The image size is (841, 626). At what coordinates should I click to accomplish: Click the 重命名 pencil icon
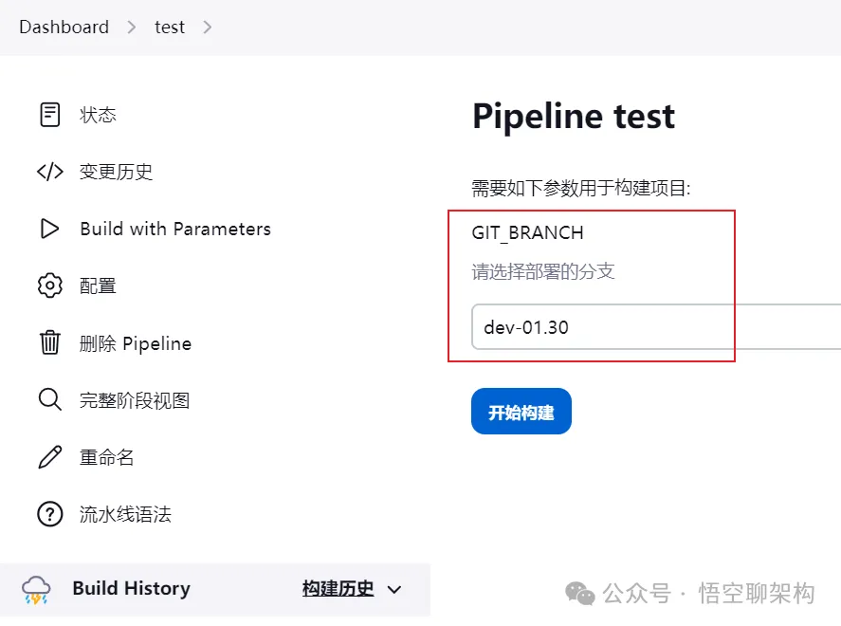[49, 456]
